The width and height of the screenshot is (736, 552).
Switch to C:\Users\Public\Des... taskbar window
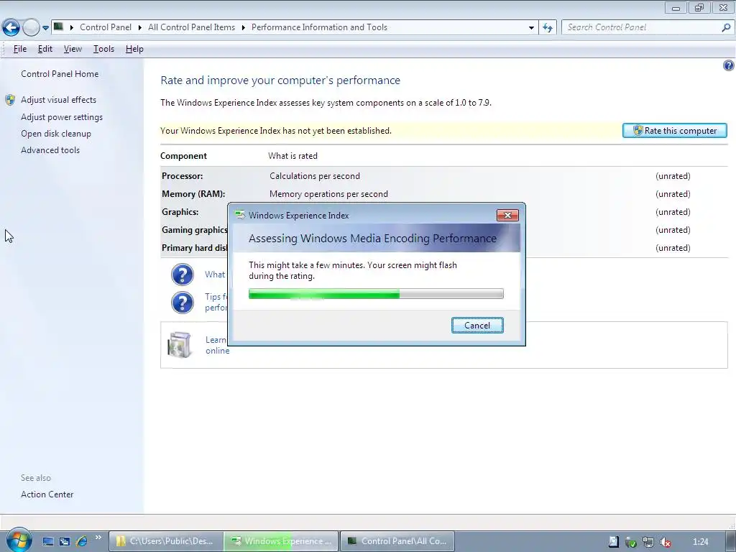(x=166, y=541)
